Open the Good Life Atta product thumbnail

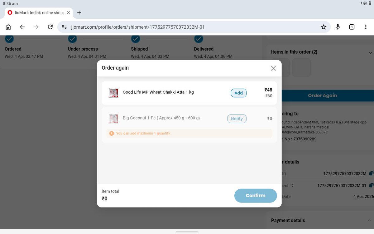(x=113, y=93)
